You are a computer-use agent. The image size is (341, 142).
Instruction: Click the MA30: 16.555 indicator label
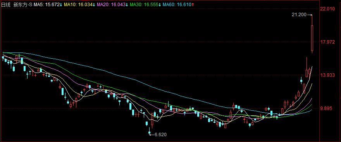tap(145, 5)
